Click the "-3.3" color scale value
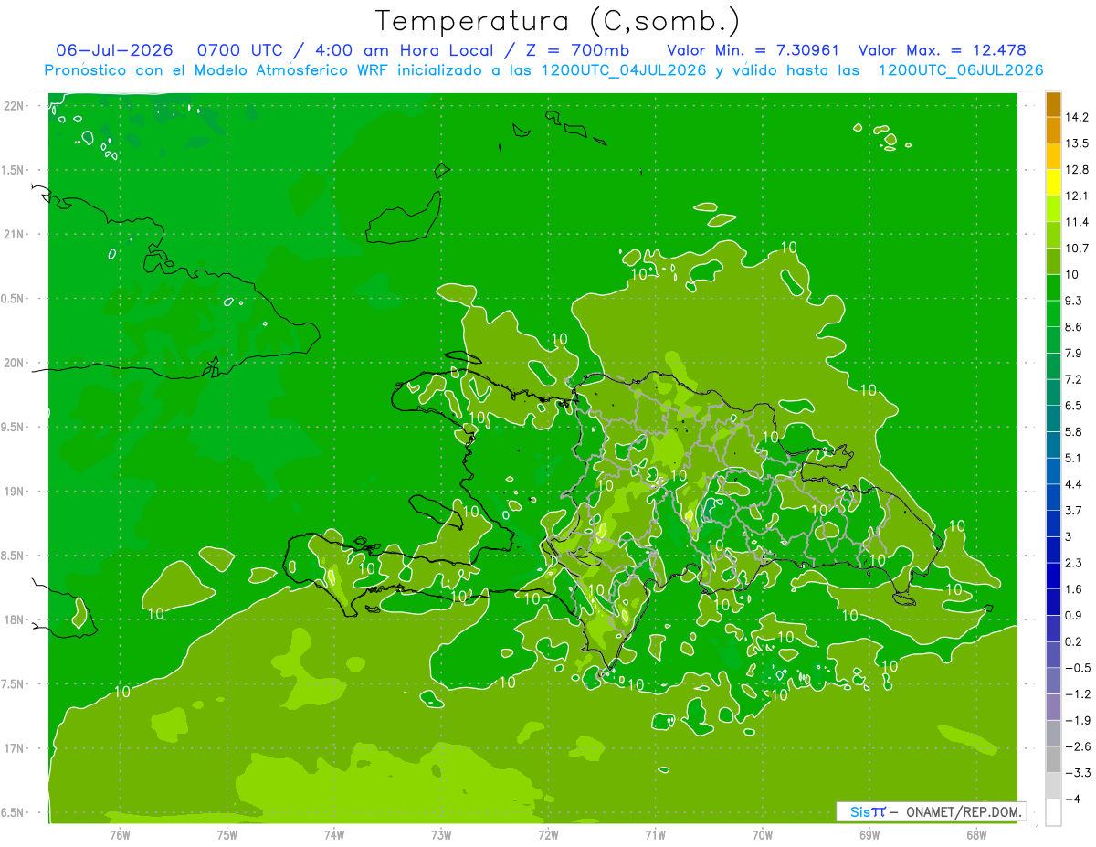1096x847 pixels. [x=1077, y=773]
